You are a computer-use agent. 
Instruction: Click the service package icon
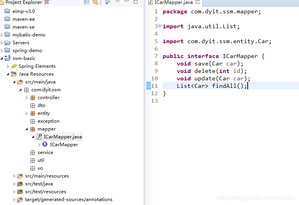point(33,152)
